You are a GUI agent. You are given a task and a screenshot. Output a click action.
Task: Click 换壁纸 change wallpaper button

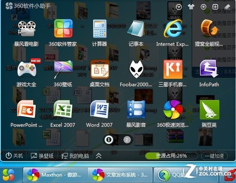coord(42,156)
